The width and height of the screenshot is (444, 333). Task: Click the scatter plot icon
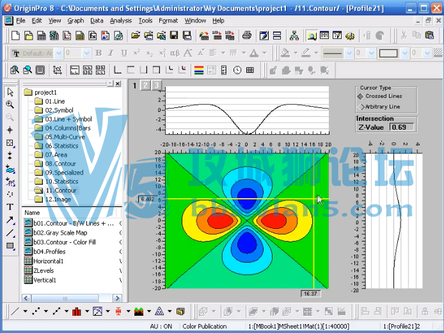(36, 311)
